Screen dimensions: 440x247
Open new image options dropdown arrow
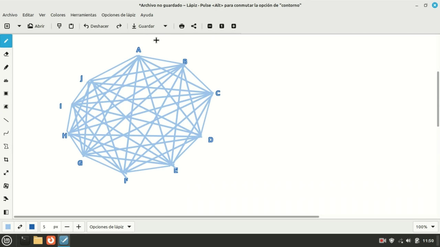[x=19, y=26]
